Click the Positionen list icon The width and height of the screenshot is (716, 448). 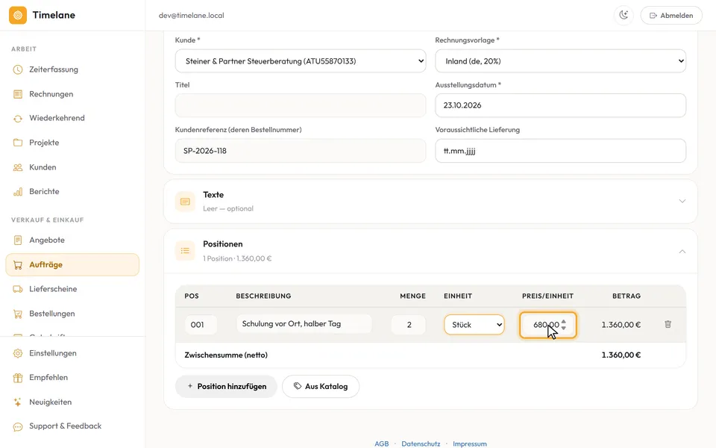click(185, 251)
